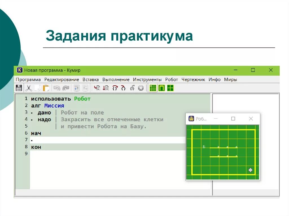Click the Save program floppy icon
Screen dimensions: 289x216
pos(19,88)
